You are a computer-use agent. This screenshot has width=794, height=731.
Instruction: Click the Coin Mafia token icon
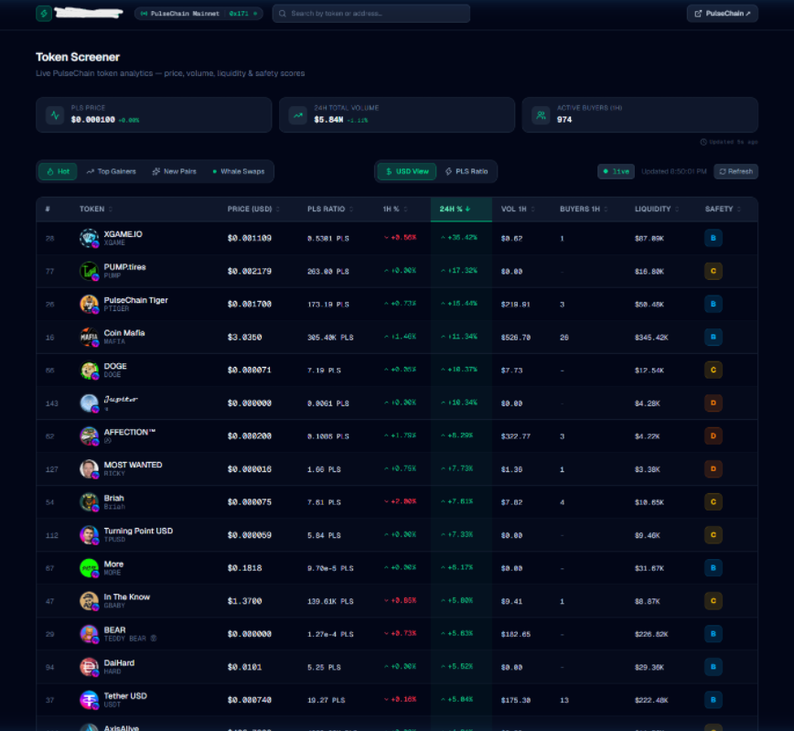click(89, 337)
